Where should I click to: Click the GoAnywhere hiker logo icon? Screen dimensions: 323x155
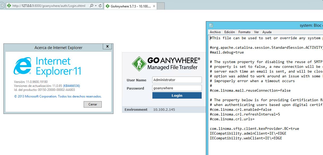pyautogui.click(x=139, y=64)
